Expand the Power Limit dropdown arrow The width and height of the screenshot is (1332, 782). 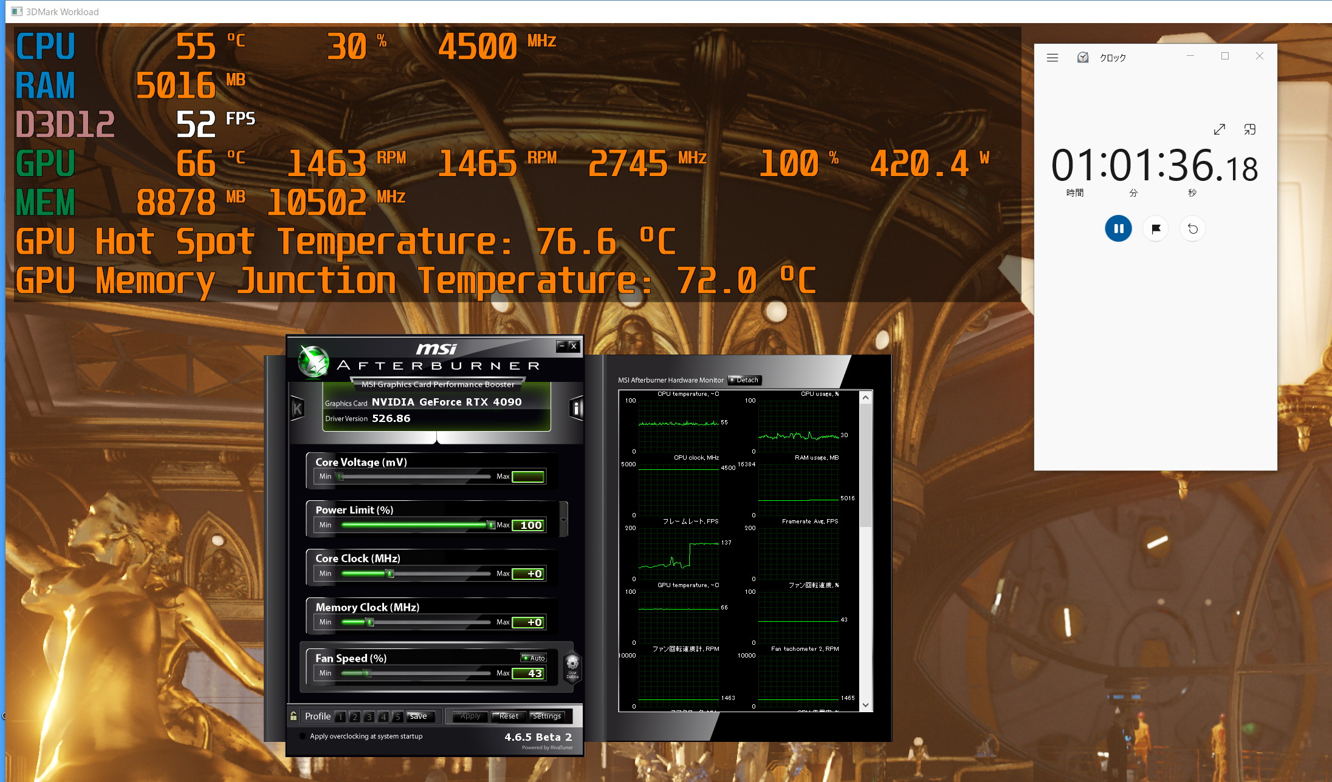pos(563,520)
